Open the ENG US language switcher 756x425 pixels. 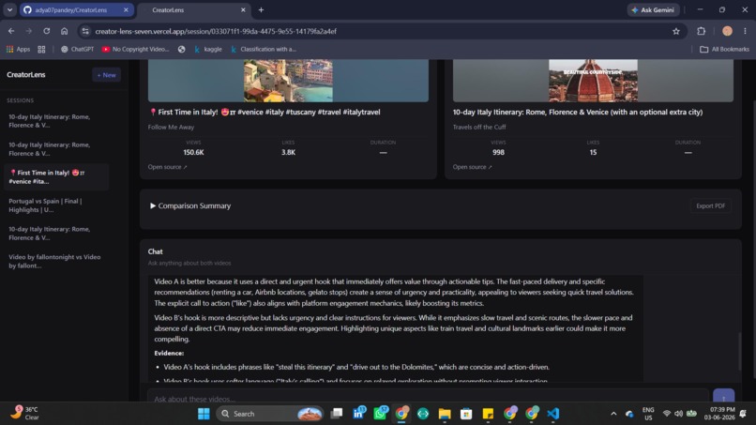(648, 414)
